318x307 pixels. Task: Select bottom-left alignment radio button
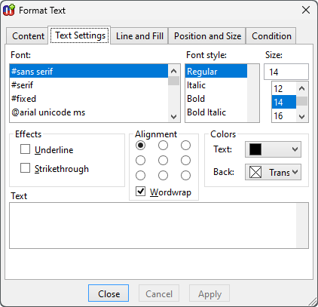click(140, 176)
